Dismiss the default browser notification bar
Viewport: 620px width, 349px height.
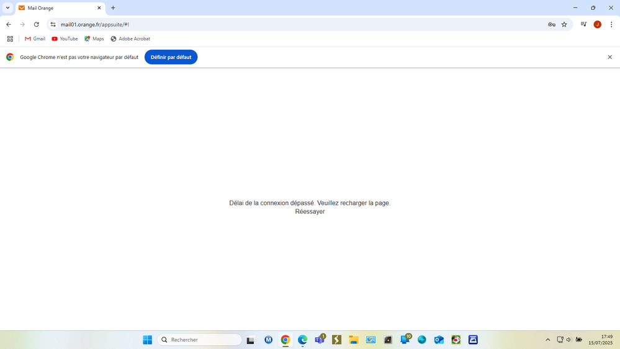(x=609, y=57)
